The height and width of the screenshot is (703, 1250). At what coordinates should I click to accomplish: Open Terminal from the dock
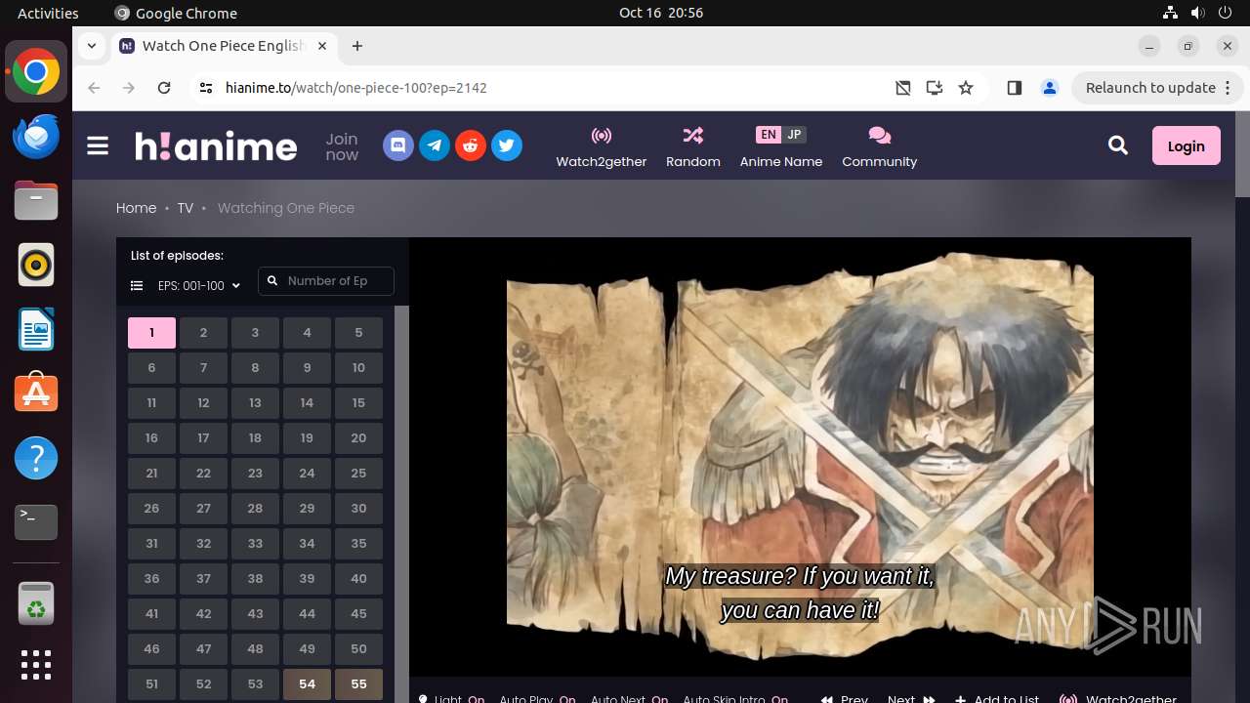(x=36, y=522)
